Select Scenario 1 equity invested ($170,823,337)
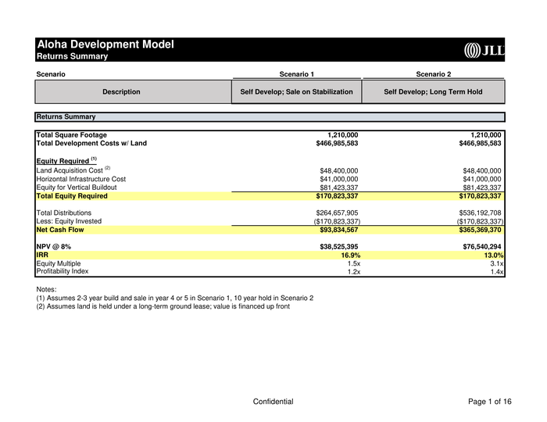Screen dimensions: 547x422 pos(337,221)
